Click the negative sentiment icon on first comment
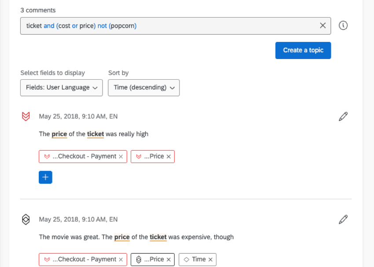Viewport: 374px width, 267px height. coord(26,116)
